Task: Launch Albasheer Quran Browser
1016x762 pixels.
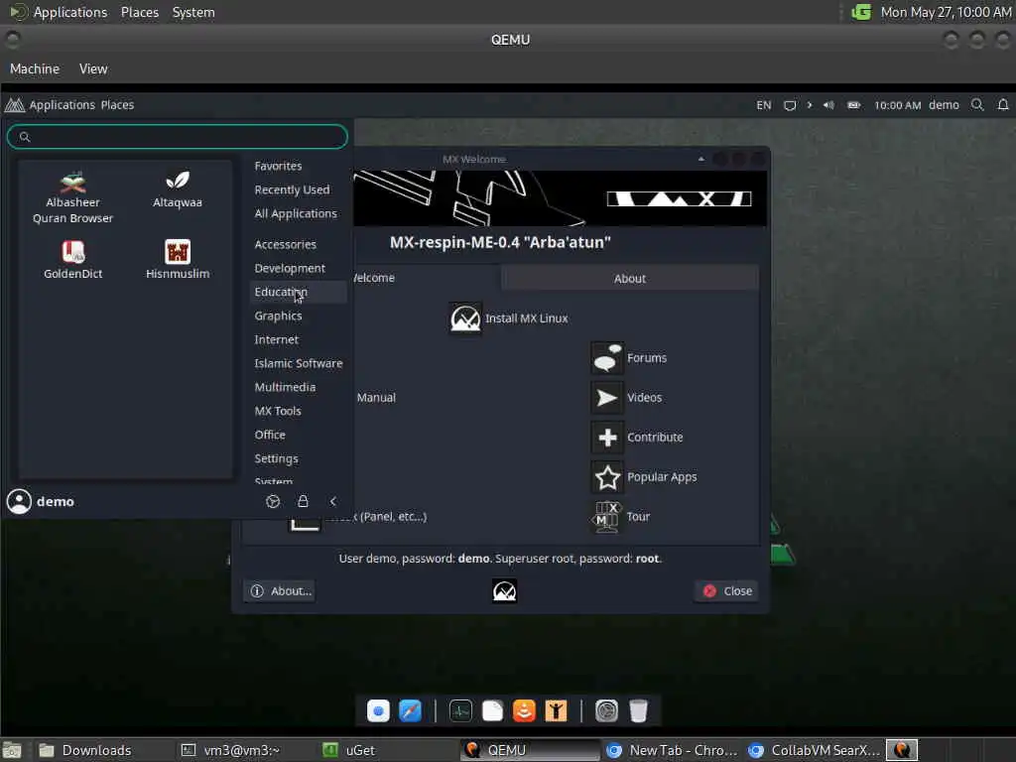Action: pyautogui.click(x=72, y=197)
